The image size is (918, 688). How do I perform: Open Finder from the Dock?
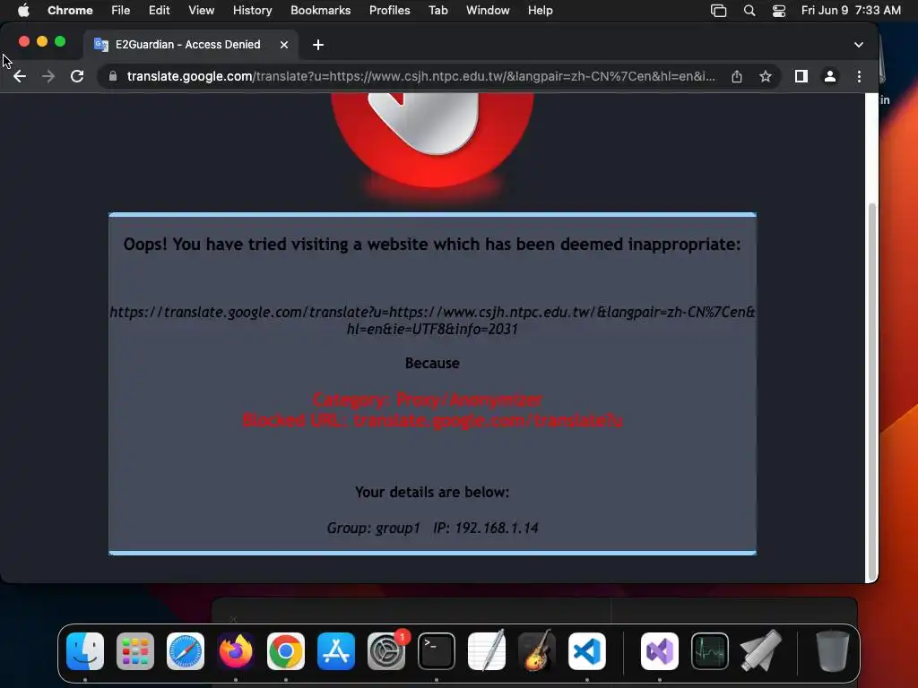(85, 651)
